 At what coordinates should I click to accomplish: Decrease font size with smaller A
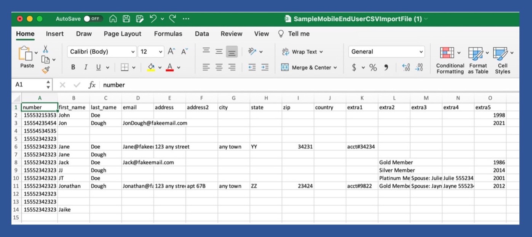[x=185, y=52]
